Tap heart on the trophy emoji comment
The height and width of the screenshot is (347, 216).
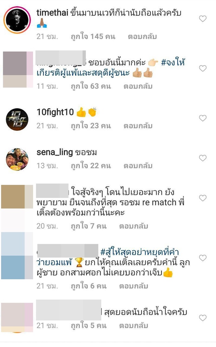click(203, 258)
